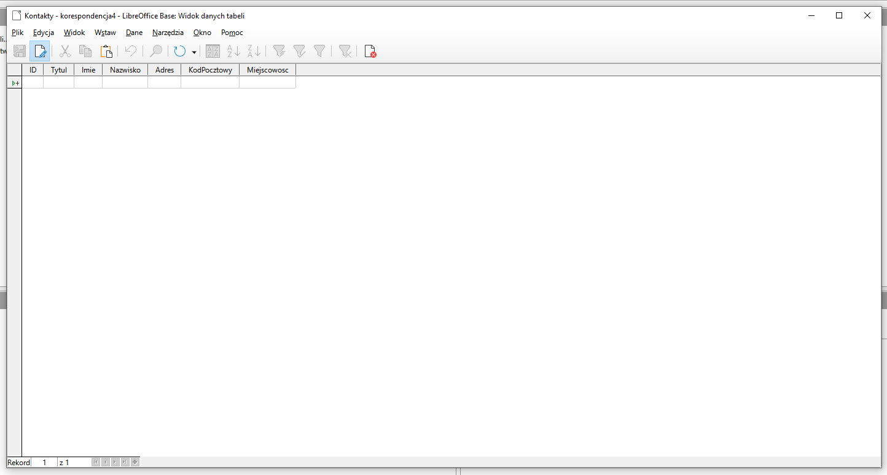
Task: Open the Widok menu
Action: coord(74,33)
